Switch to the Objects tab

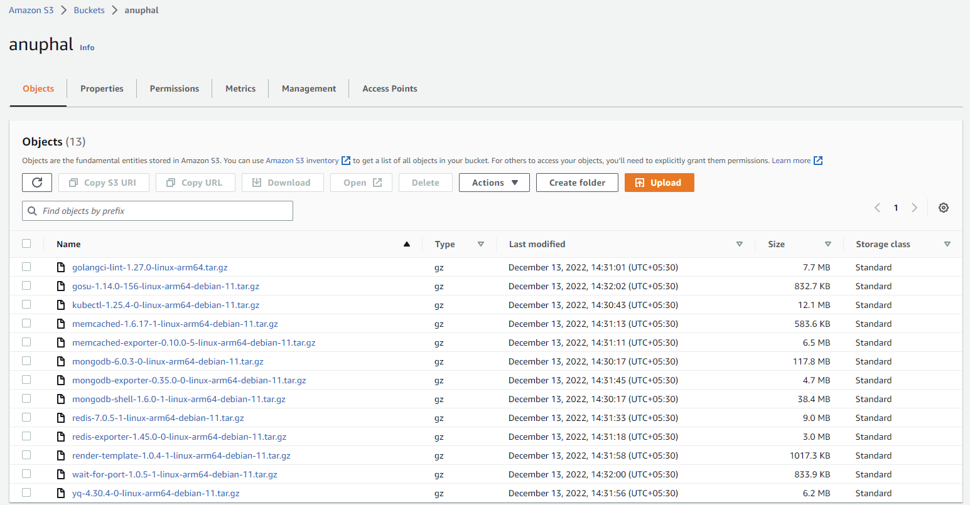tap(38, 88)
